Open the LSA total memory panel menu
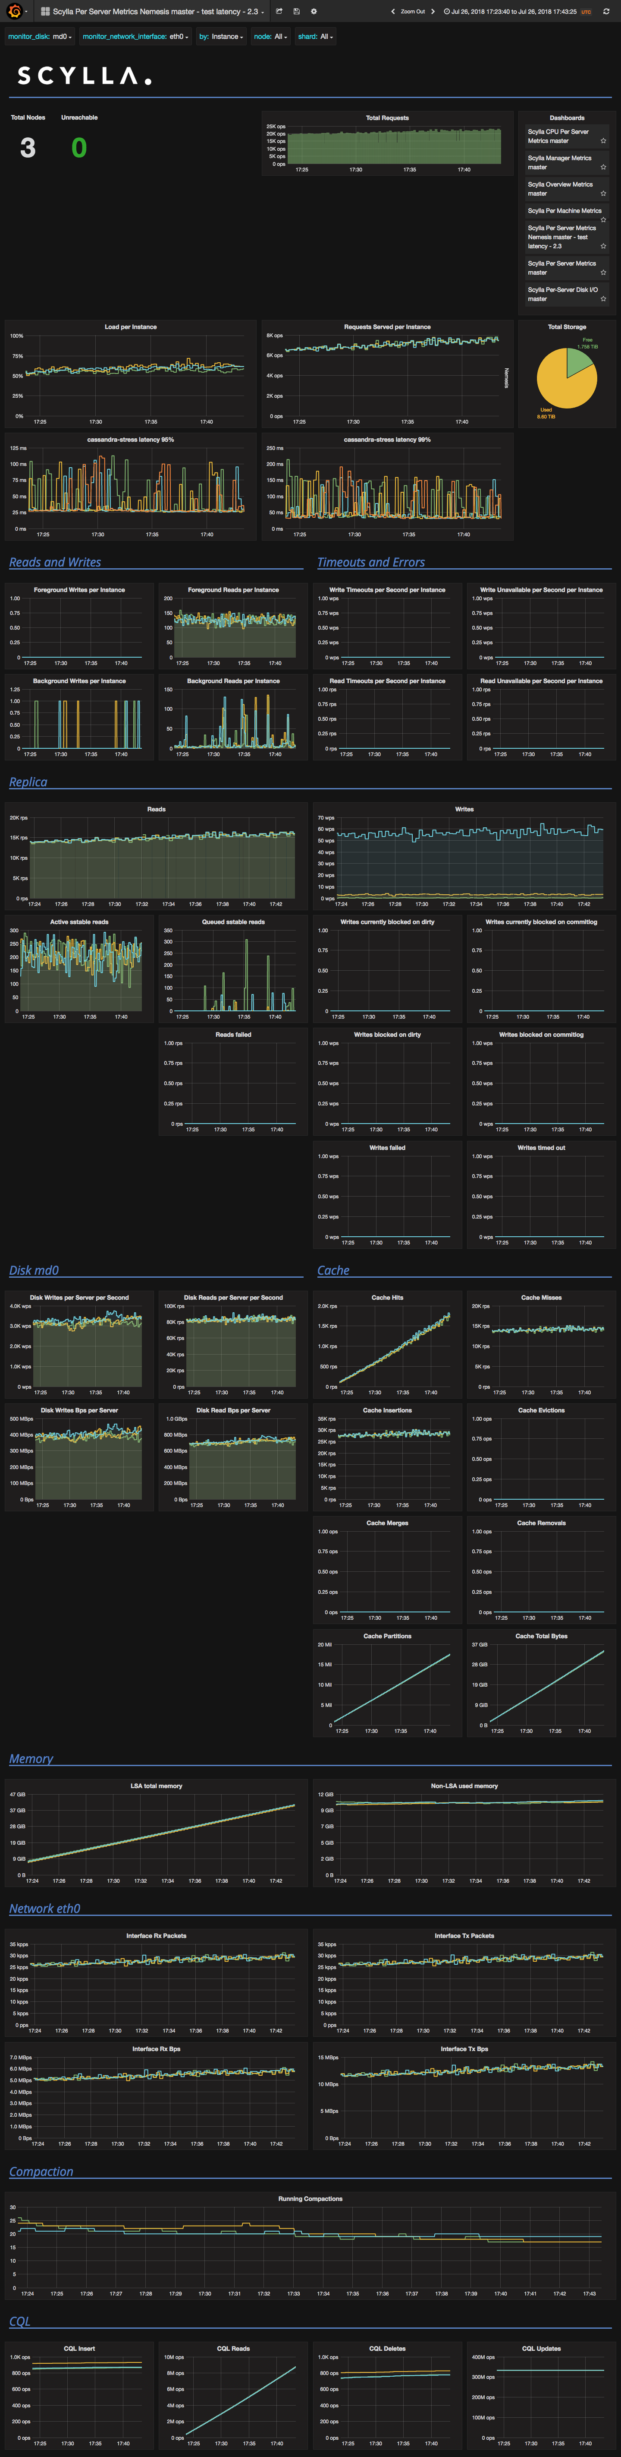The image size is (621, 2457). [156, 1786]
